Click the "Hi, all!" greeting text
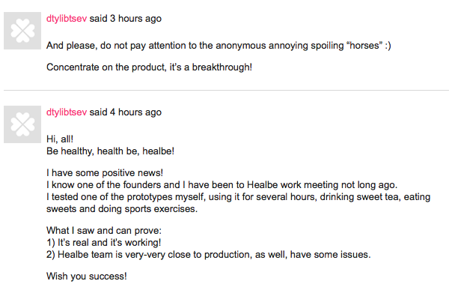Screen dimensions: 455x293 [x=60, y=139]
